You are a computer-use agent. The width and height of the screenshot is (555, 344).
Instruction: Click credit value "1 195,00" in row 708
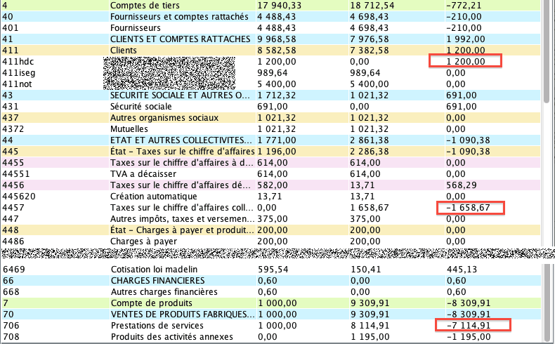coord(370,337)
